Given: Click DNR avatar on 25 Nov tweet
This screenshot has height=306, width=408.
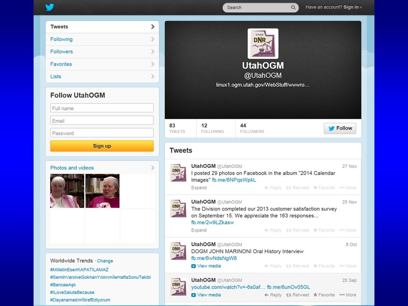Looking at the screenshot, I should [178, 208].
